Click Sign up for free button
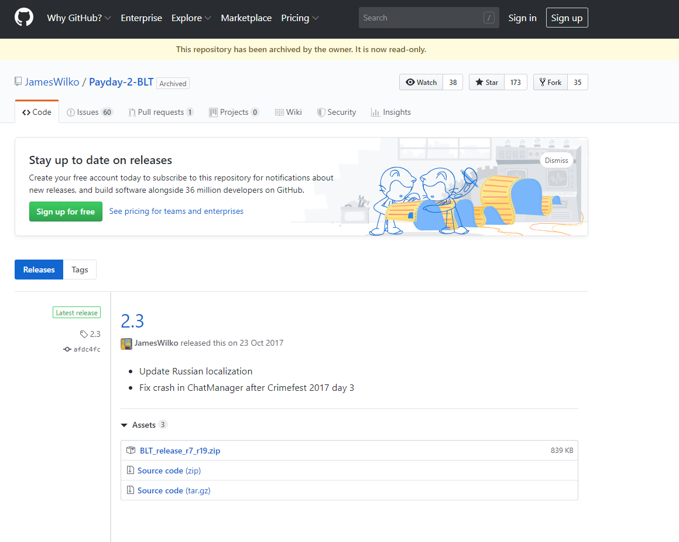Image resolution: width=679 pixels, height=542 pixels. (x=66, y=211)
